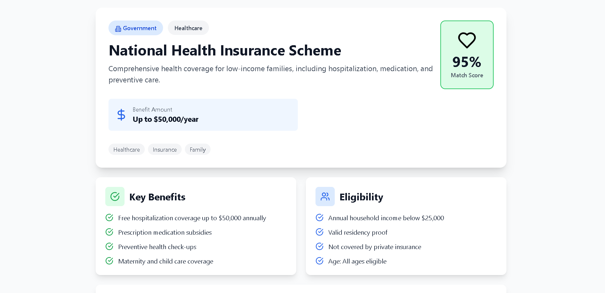Click check icon beside Free hospitalization coverage

[109, 218]
